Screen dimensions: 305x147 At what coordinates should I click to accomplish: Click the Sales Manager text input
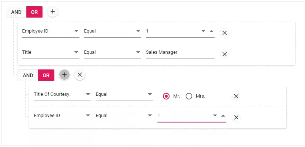(x=180, y=52)
